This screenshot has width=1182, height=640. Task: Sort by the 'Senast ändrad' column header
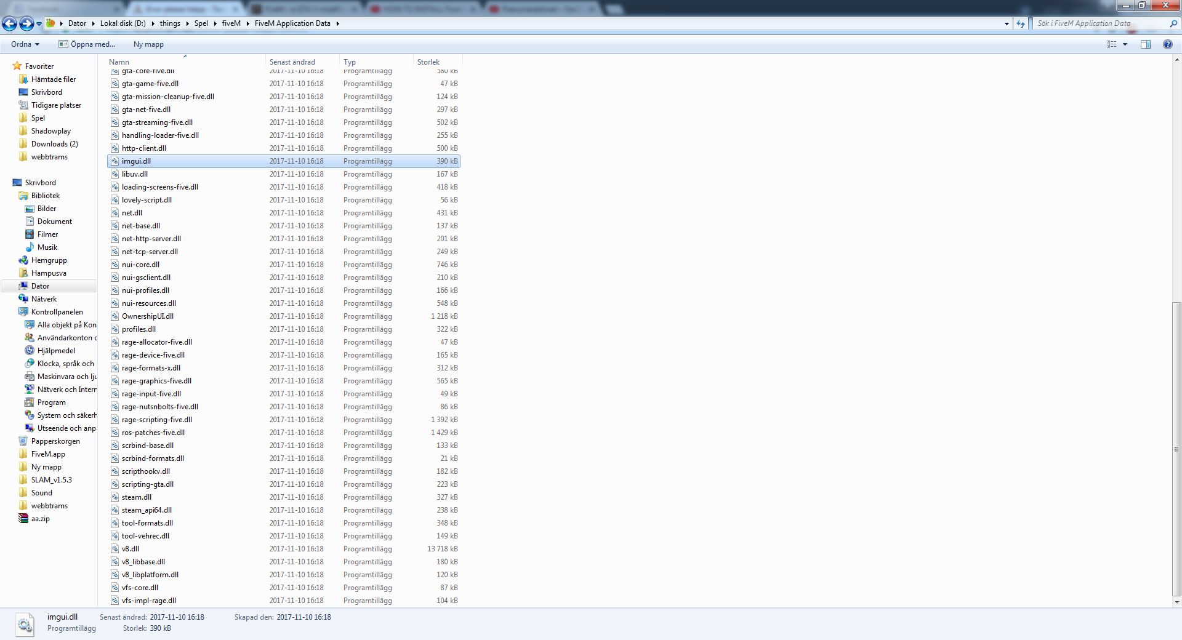click(302, 62)
